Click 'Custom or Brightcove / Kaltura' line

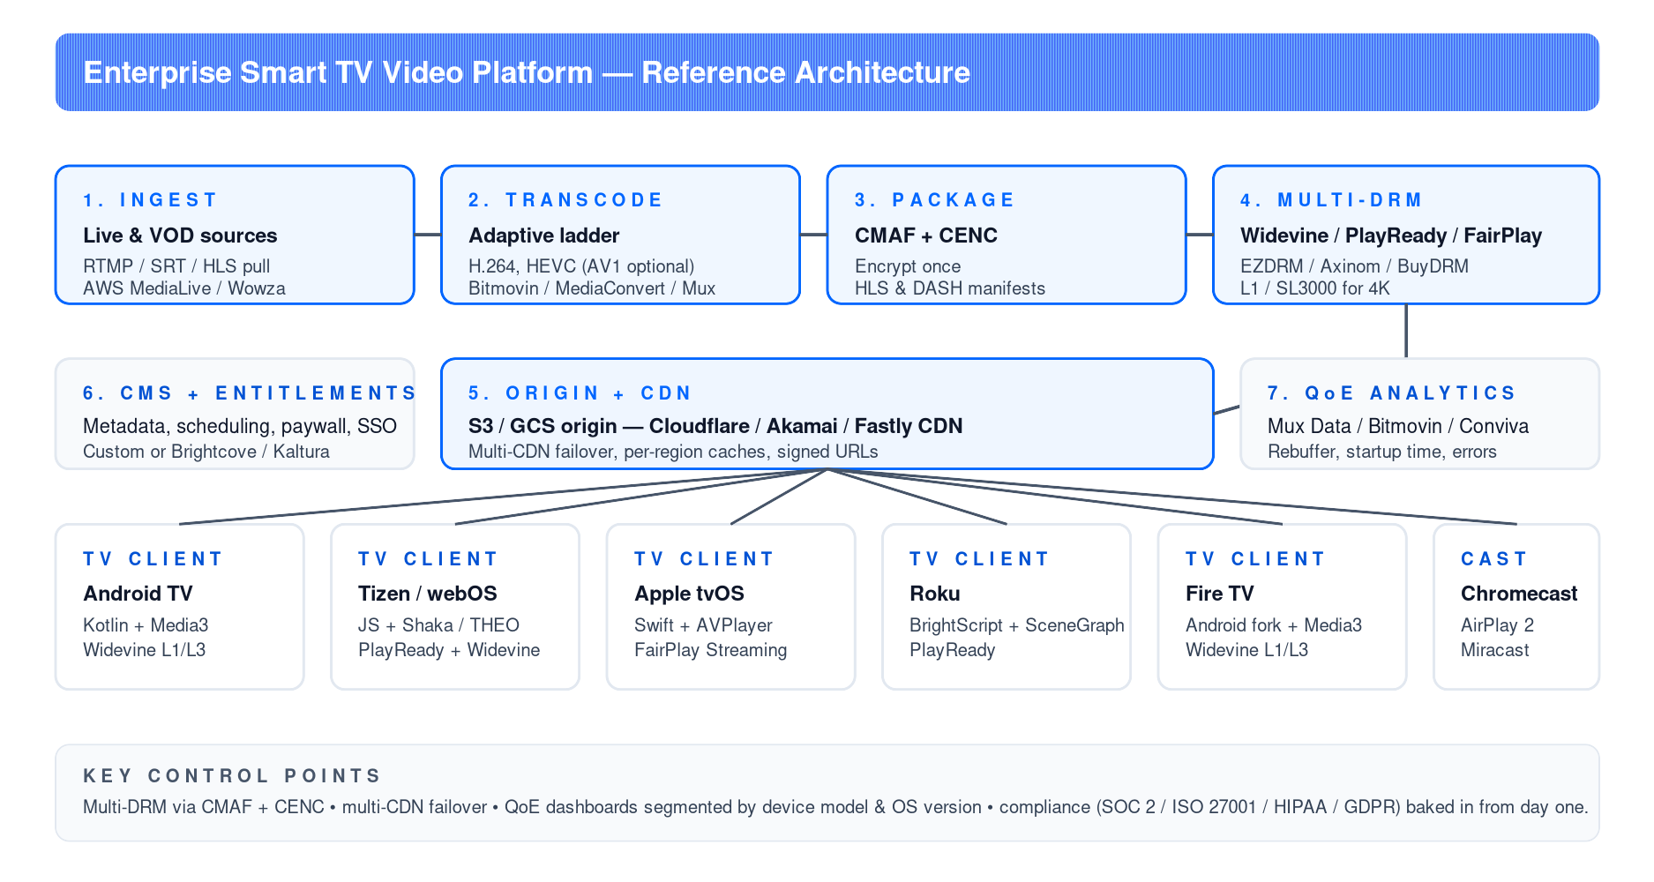[206, 452]
